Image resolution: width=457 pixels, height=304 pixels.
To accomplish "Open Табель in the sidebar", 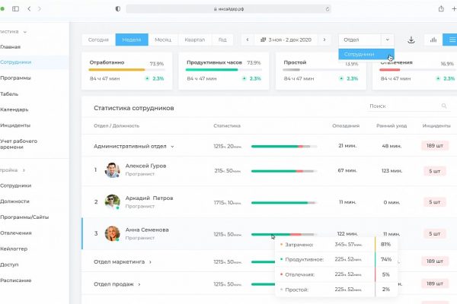I will [x=9, y=94].
